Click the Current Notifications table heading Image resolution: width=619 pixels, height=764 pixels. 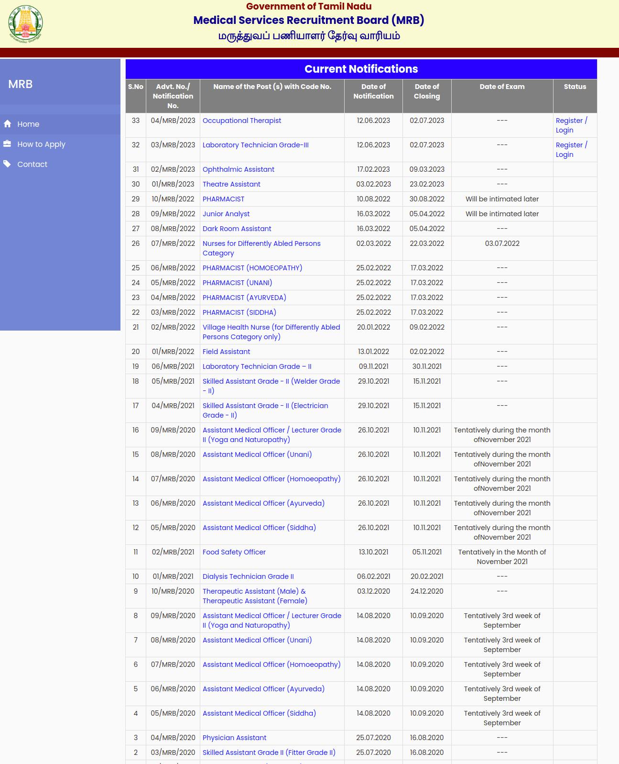[361, 69]
